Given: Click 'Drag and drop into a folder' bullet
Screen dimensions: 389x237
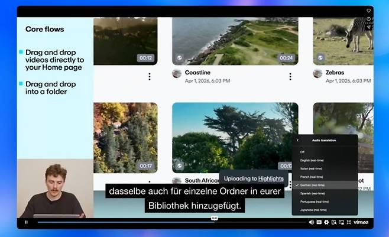Looking at the screenshot, I should 51,87.
